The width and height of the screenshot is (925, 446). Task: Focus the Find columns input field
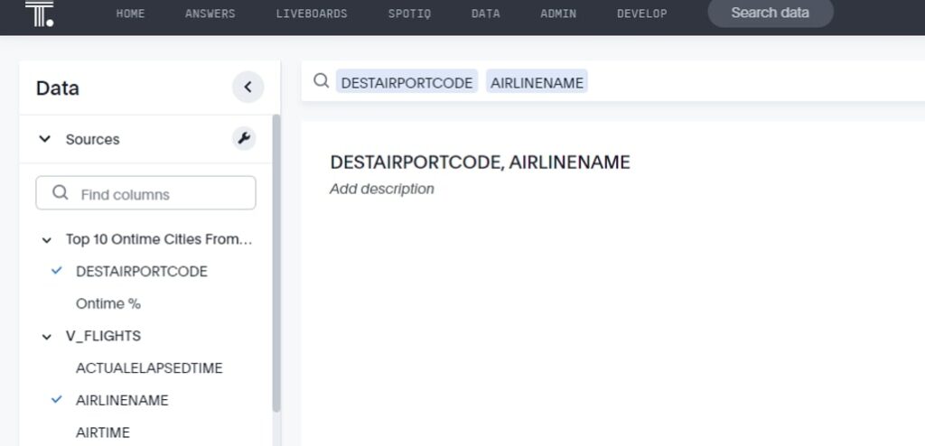point(158,193)
